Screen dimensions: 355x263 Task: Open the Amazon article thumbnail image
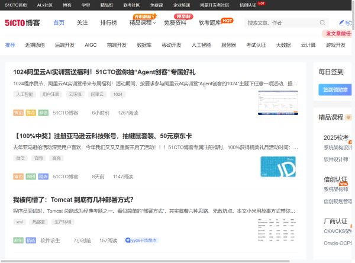pyautogui.click(x=277, y=166)
